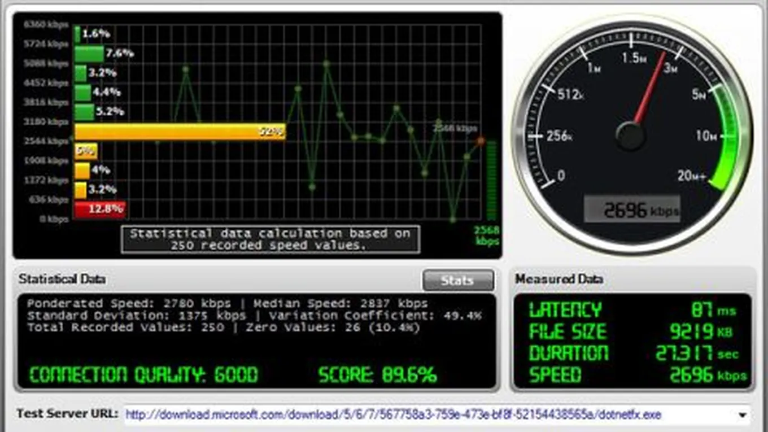768x432 pixels.
Task: Click the green vertical speed level meter
Action: pyautogui.click(x=491, y=180)
